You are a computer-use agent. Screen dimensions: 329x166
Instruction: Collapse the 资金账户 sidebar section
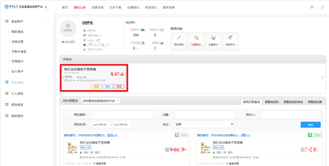click(48, 21)
